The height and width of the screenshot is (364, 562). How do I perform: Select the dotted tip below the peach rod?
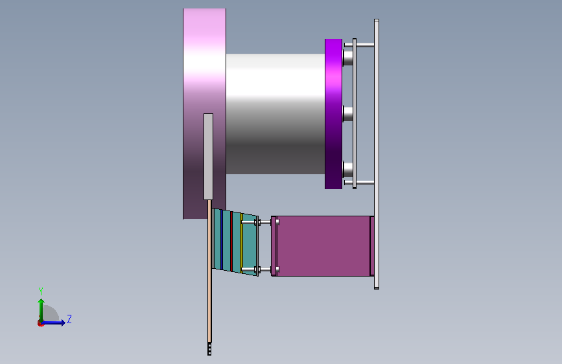pyautogui.click(x=209, y=349)
